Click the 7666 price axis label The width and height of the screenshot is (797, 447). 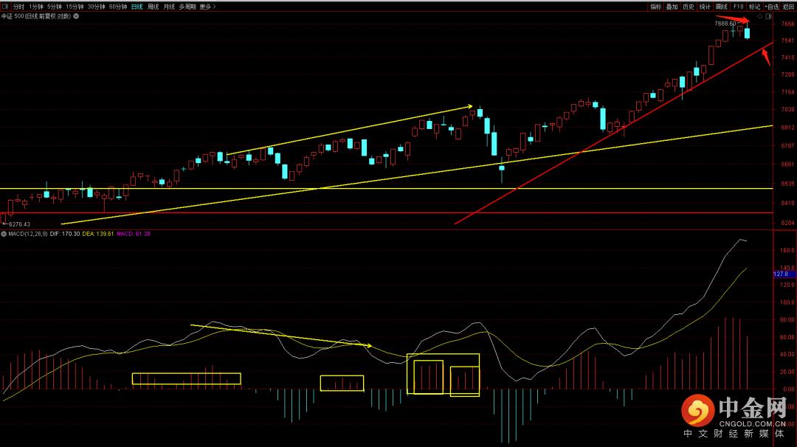pos(788,24)
